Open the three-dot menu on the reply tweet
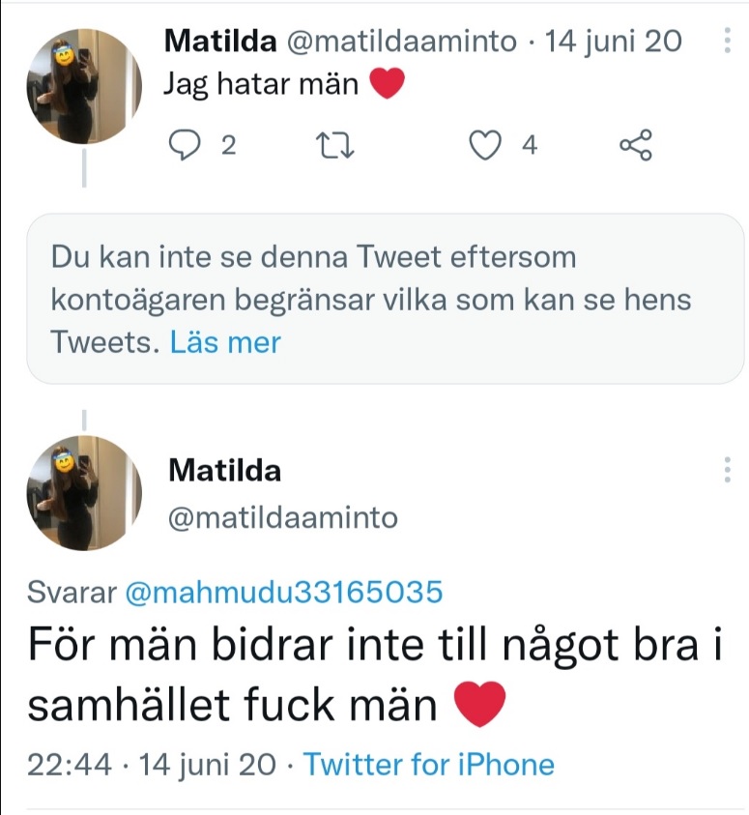 [x=727, y=471]
